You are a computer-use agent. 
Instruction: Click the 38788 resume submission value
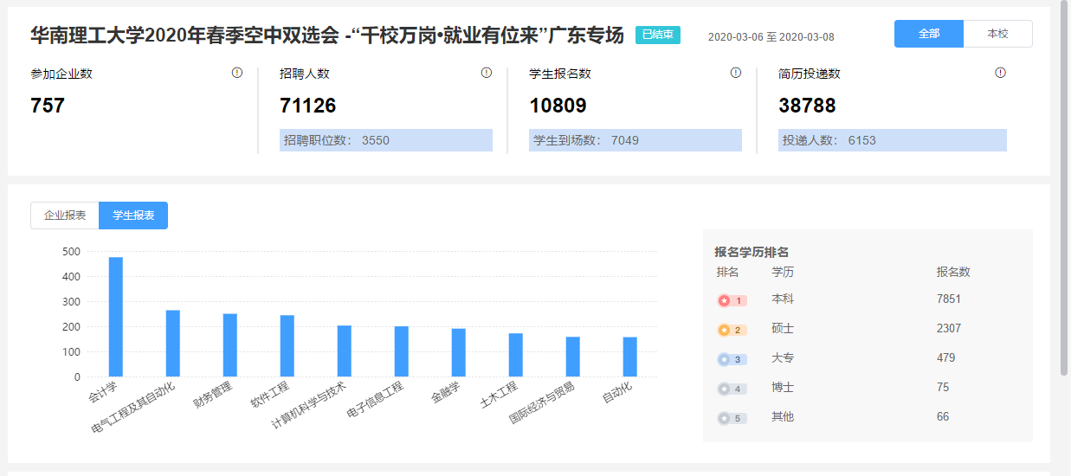point(807,106)
